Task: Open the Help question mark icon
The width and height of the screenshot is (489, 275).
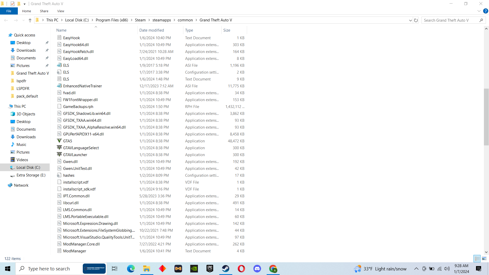Action: point(486,11)
